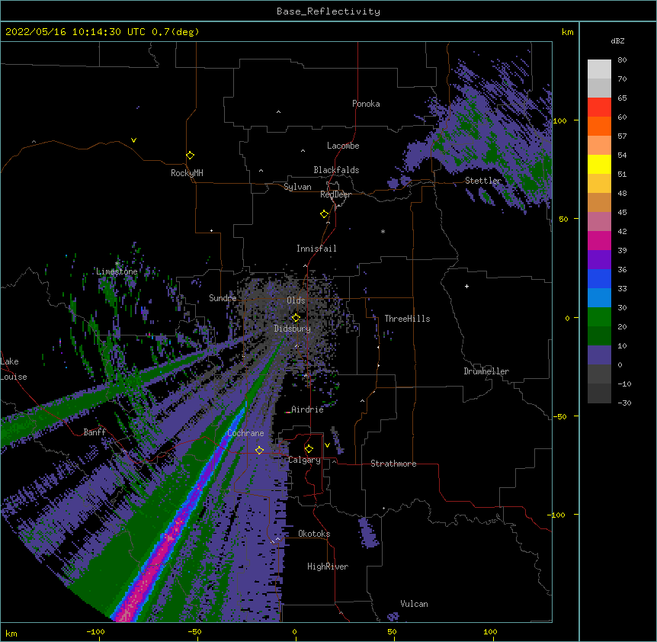
Task: Click the yellow diamond marker above RockyMH
Action: pos(191,156)
